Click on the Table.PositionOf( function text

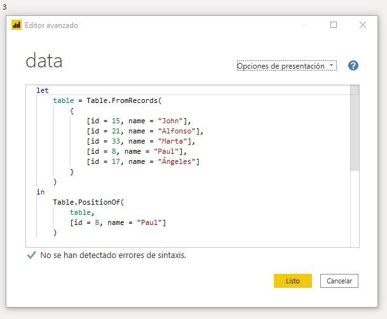[x=88, y=202]
